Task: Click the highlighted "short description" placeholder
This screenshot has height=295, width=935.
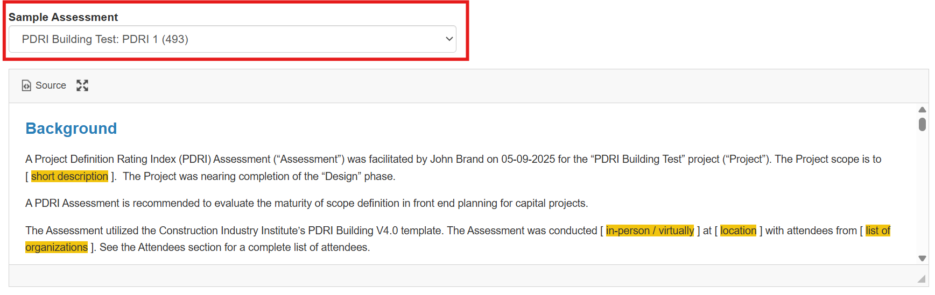Action: [x=69, y=176]
